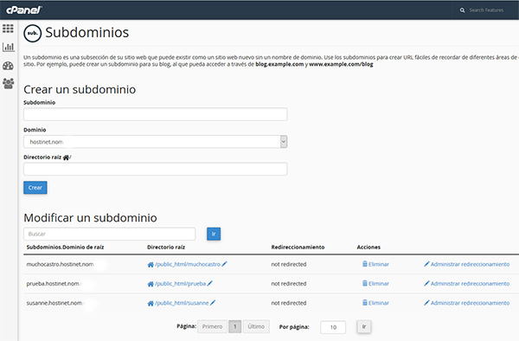Screen dimensions: 519x341
Task: Click redirect pencil icon in prueba row
Action: pos(426,283)
